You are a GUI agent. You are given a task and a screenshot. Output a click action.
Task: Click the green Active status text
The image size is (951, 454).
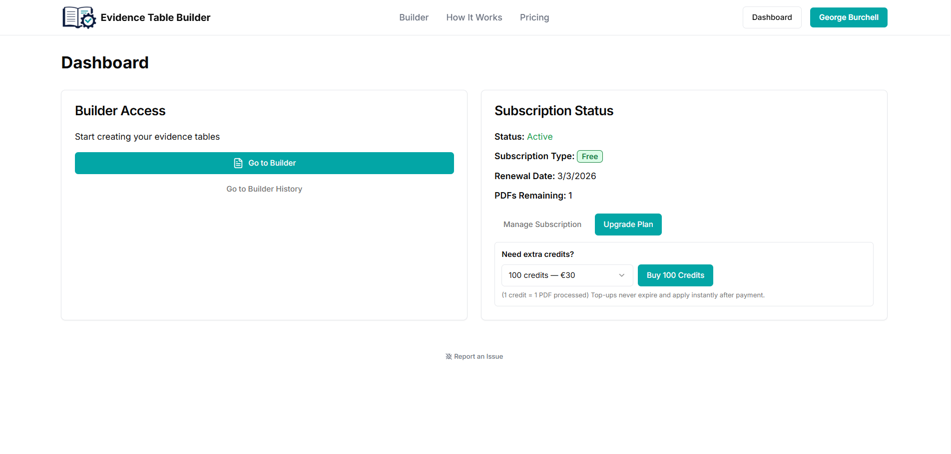tap(539, 137)
